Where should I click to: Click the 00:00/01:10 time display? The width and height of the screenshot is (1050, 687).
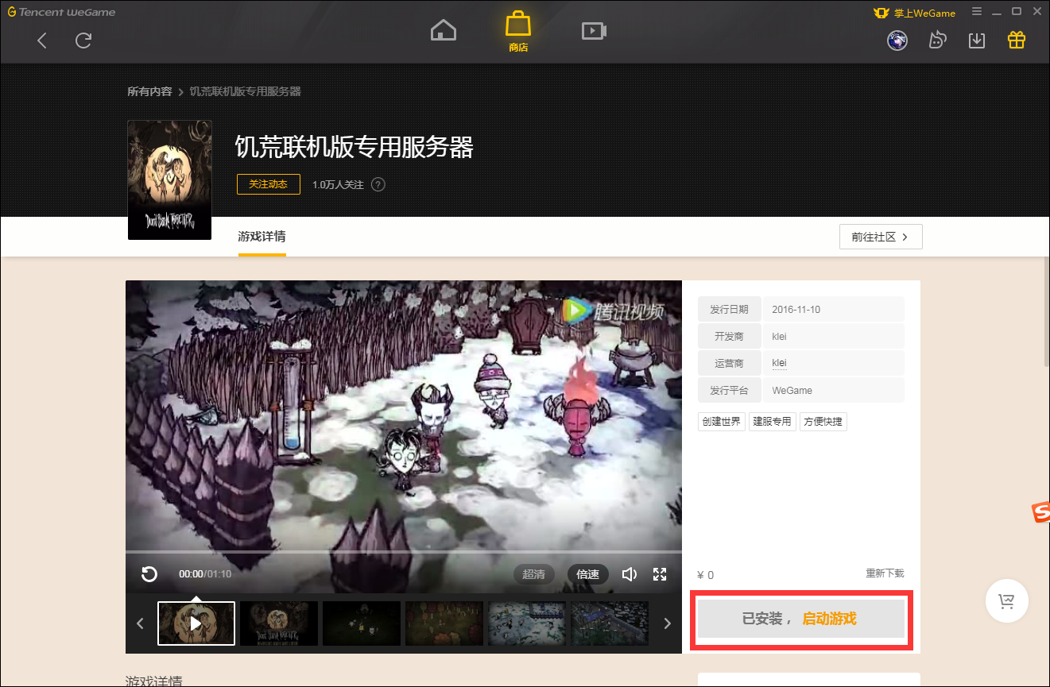point(205,573)
